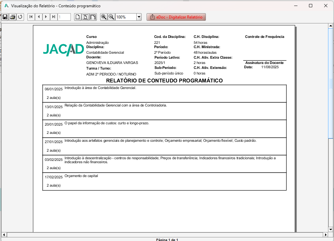The image size is (334, 241).
Task: Click the Relação da Contabilidade Gerencial com Controladoria entry
Action: 116,105
